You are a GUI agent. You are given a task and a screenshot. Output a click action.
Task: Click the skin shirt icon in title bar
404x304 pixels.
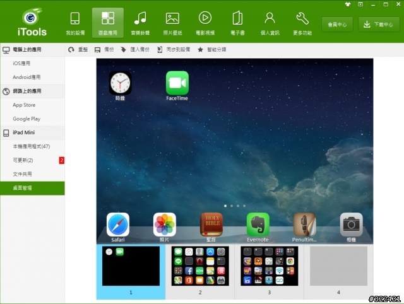tap(348, 4)
